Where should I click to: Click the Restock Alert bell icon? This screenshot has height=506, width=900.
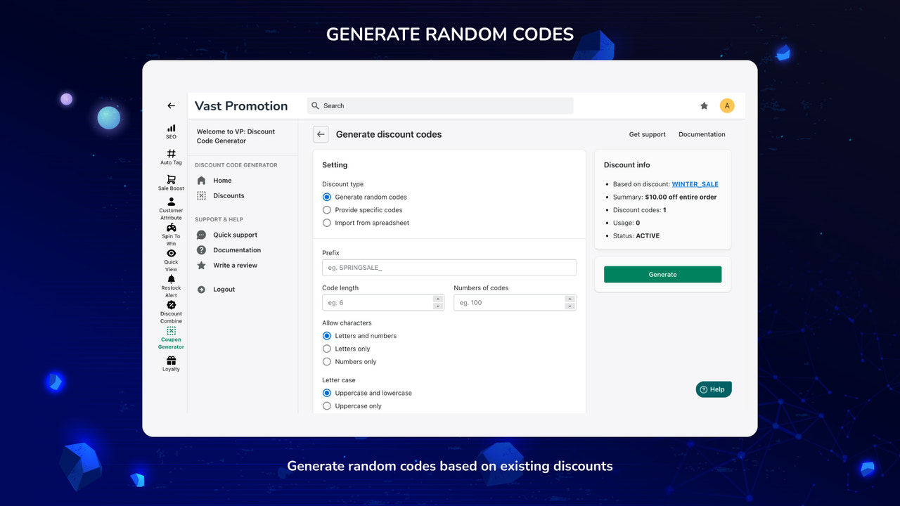pos(170,280)
